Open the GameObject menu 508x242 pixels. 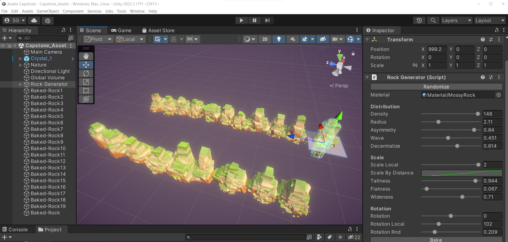[x=48, y=11]
